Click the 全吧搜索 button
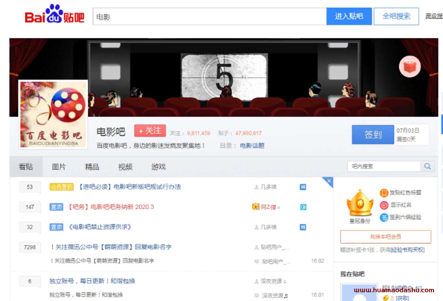 (x=396, y=16)
